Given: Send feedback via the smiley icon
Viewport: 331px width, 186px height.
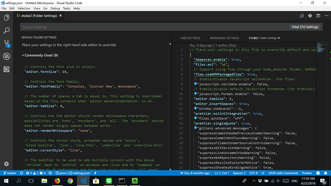Looking at the screenshot, I should [x=318, y=173].
